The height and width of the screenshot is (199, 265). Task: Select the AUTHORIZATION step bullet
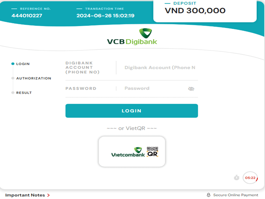point(13,78)
